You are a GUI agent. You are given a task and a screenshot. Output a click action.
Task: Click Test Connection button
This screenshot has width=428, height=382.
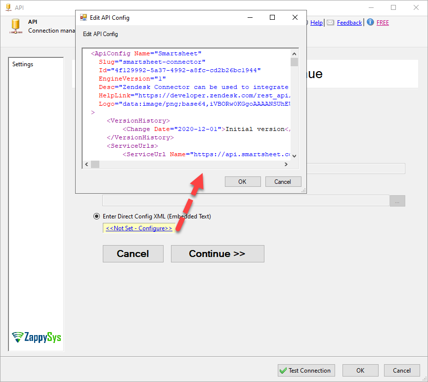pyautogui.click(x=306, y=370)
